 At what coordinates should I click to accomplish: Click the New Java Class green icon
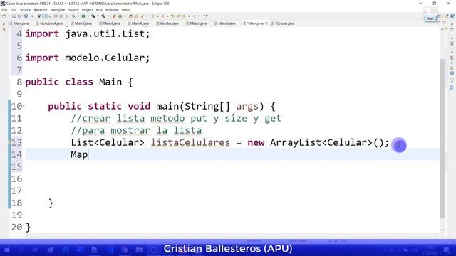(x=120, y=16)
